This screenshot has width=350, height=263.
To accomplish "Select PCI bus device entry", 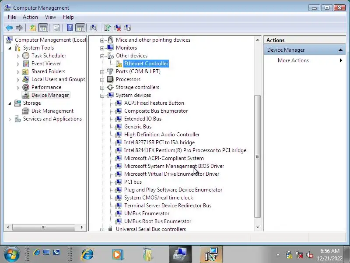I will (x=133, y=182).
